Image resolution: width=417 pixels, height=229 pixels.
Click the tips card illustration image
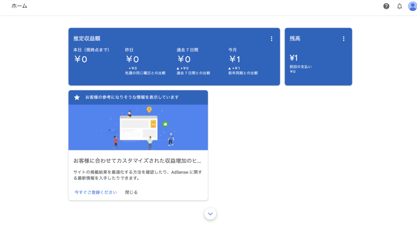138,127
